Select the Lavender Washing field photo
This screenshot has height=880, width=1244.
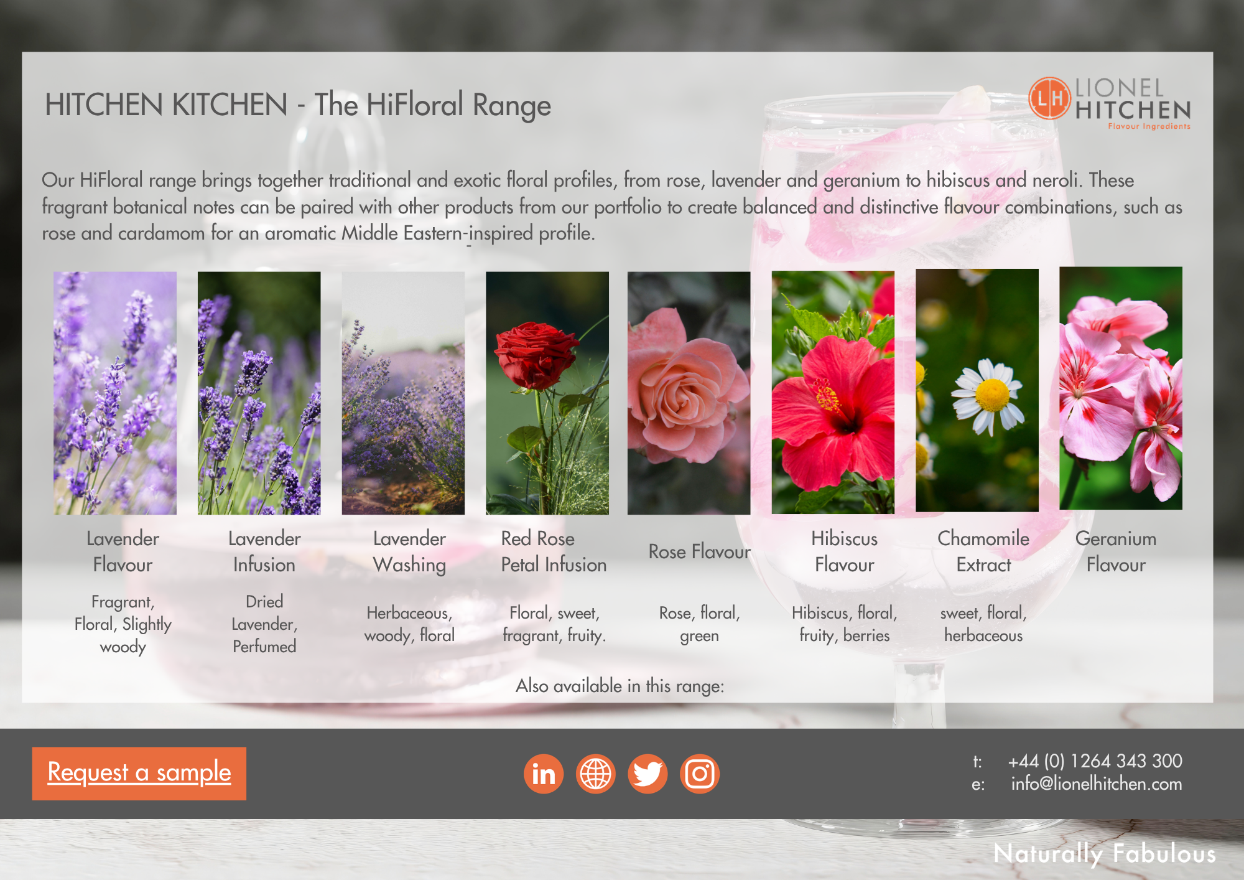(x=403, y=393)
